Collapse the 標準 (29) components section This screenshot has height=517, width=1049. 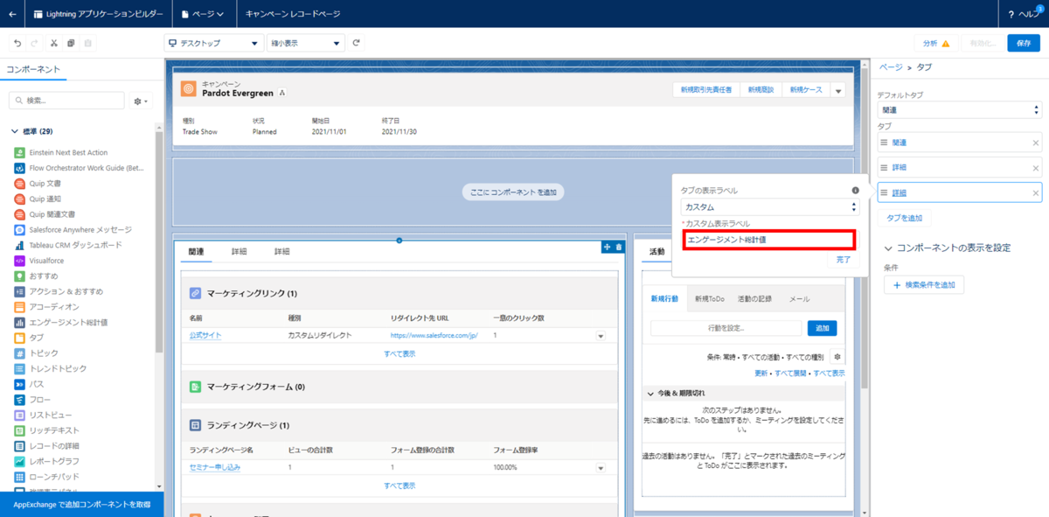[14, 131]
